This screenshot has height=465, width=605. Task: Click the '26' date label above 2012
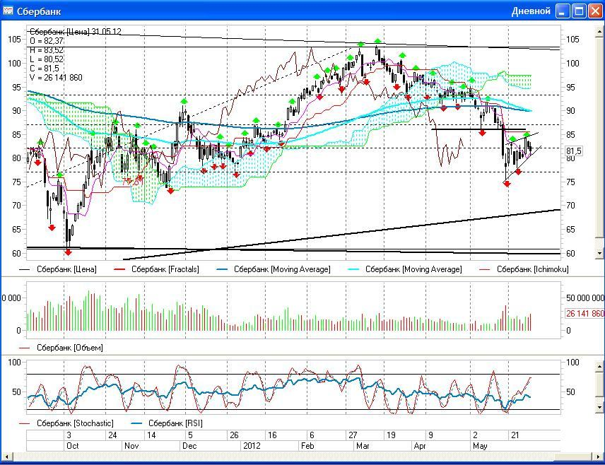coord(234,435)
